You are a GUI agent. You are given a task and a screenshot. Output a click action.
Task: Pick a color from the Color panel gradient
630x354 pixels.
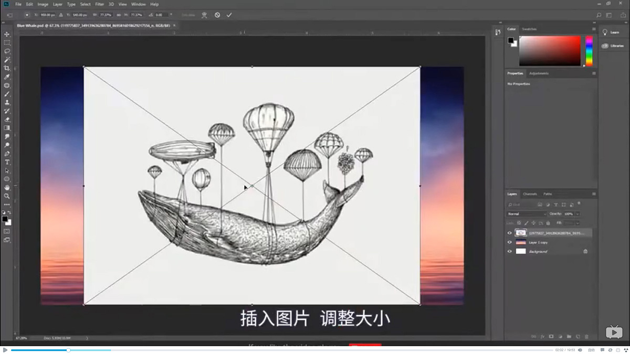[549, 50]
